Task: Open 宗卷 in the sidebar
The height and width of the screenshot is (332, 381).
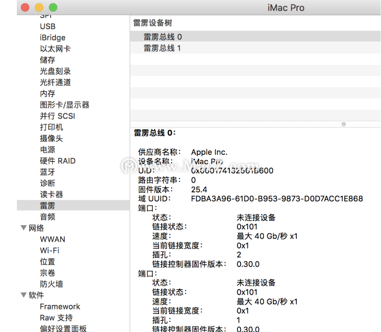Action: [x=47, y=273]
